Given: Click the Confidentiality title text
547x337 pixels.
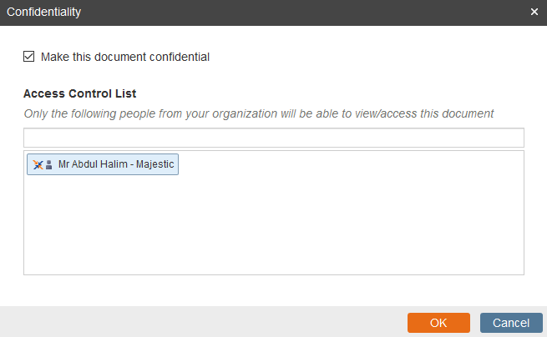Looking at the screenshot, I should 43,12.
